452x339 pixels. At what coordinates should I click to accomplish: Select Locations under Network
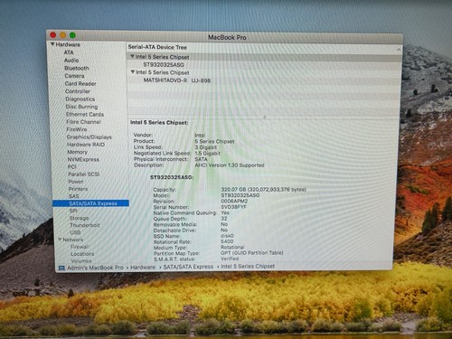(82, 254)
